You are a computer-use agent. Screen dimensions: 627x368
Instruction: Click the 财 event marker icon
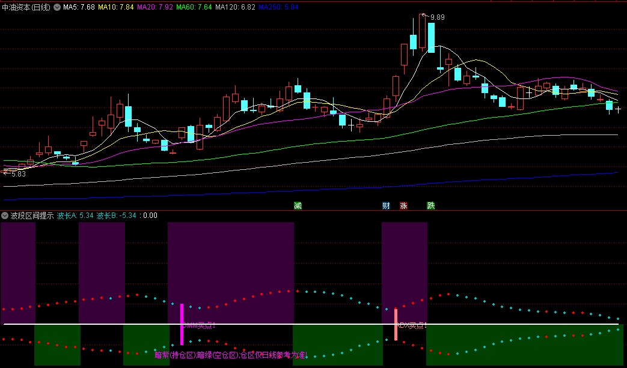[x=386, y=205]
